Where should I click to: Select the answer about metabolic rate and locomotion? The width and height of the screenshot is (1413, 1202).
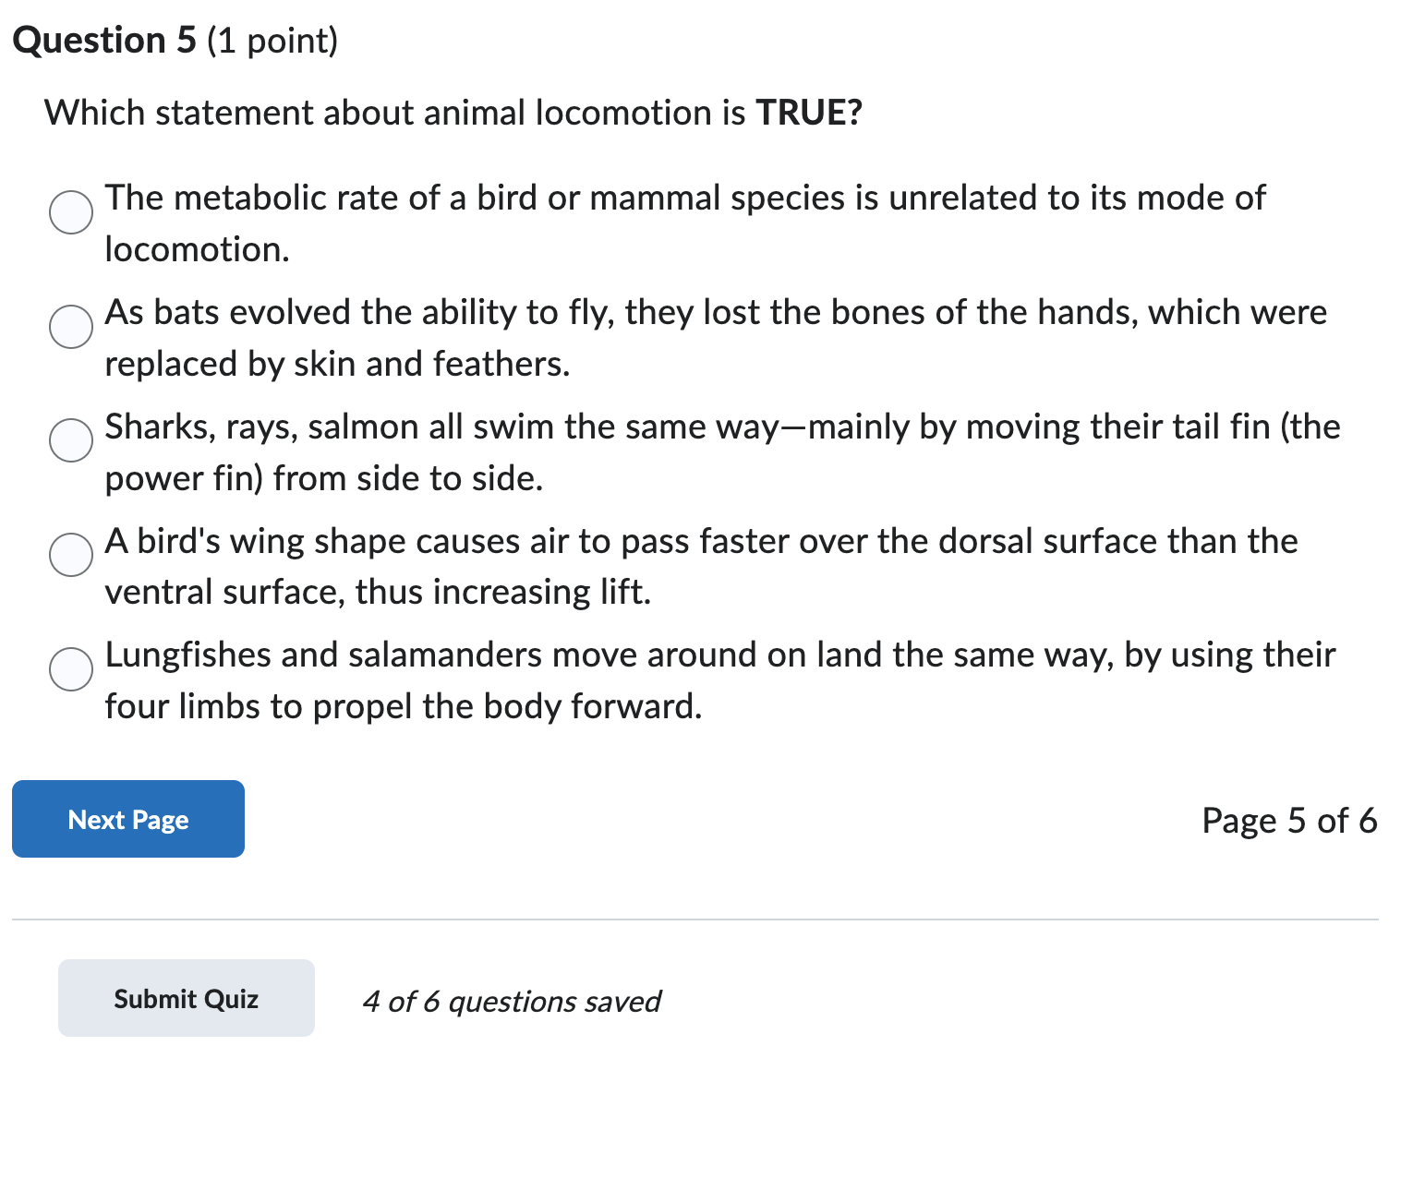[x=70, y=212]
